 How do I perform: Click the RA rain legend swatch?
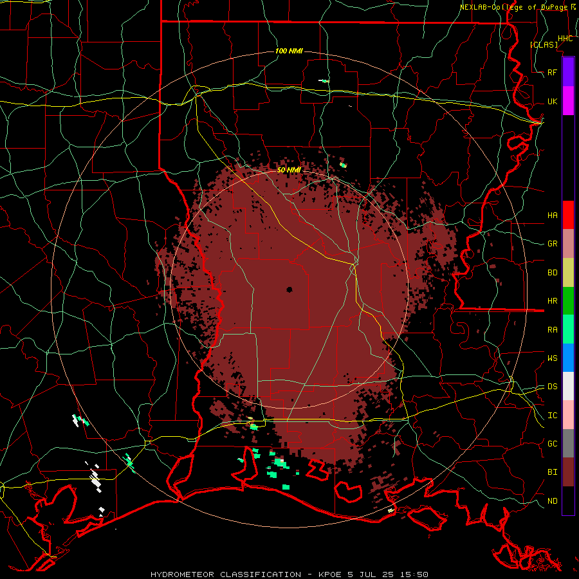(x=568, y=329)
